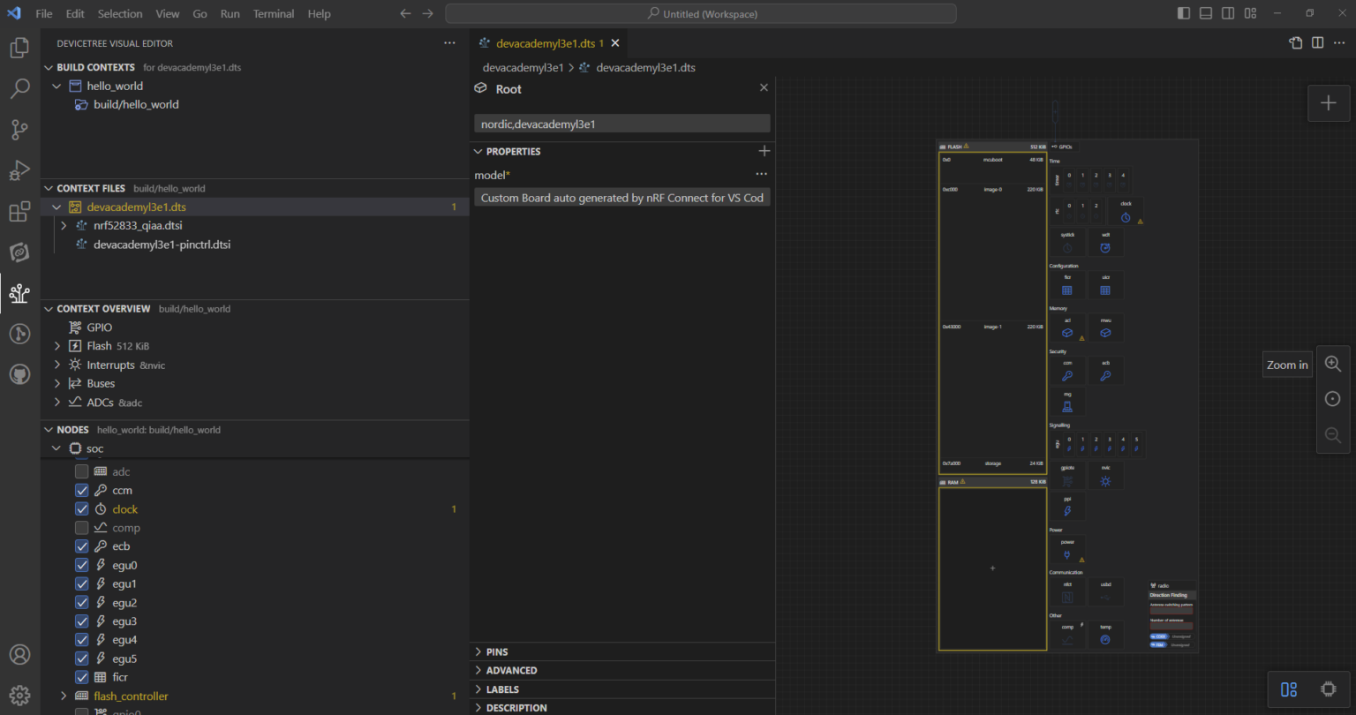This screenshot has width=1356, height=715.
Task: Click the Zoom out magnifier icon
Action: (x=1333, y=434)
